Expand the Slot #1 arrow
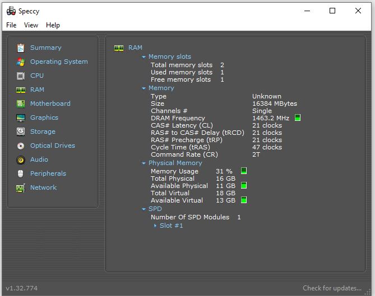The image size is (375, 296). point(155,225)
